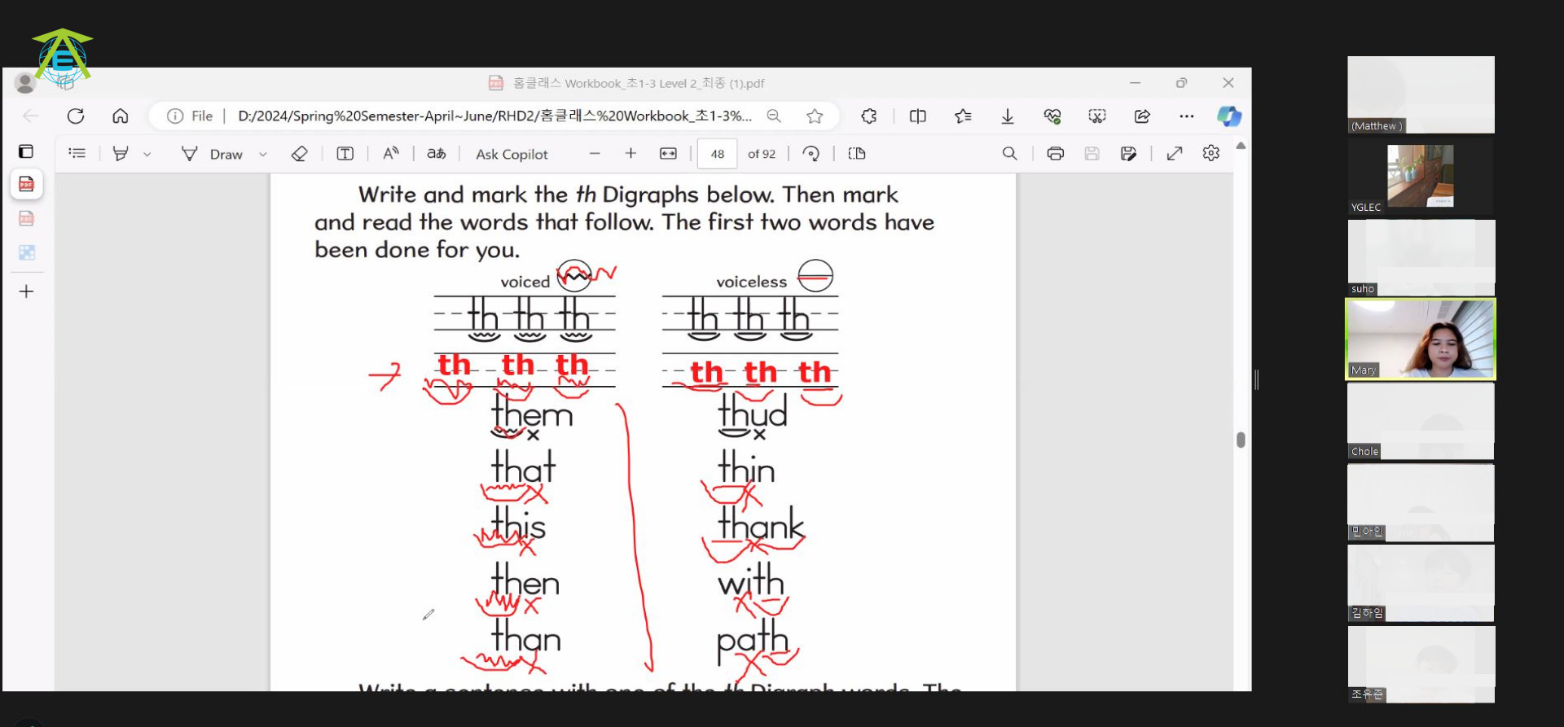
Task: Click the Save icon
Action: pyautogui.click(x=1092, y=153)
